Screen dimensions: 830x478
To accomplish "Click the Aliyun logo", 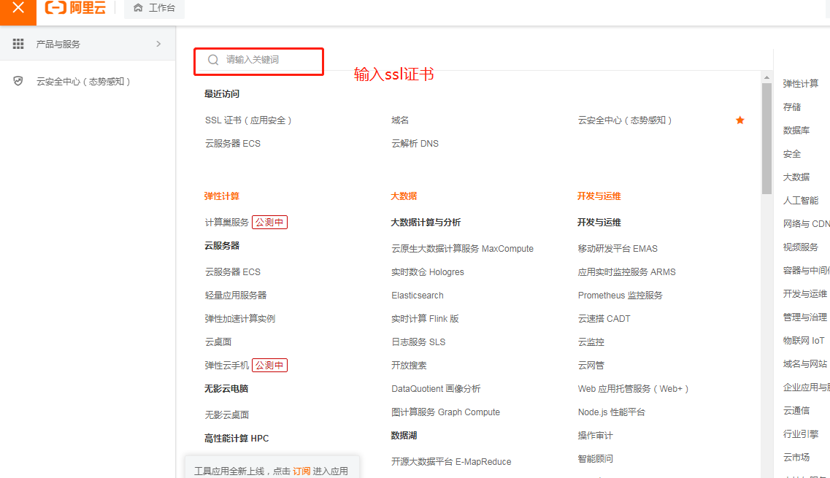I will coord(76,7).
